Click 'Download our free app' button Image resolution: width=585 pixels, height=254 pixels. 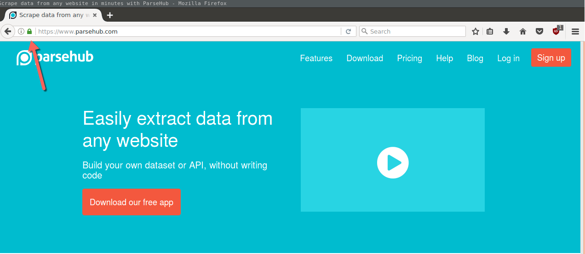click(132, 202)
